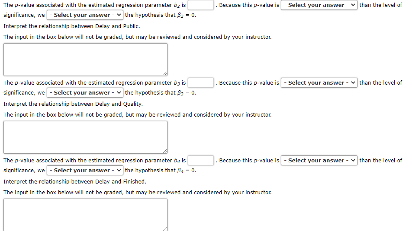412x231 pixels.
Task: Click the b4 p-value input box
Action: 201,160
